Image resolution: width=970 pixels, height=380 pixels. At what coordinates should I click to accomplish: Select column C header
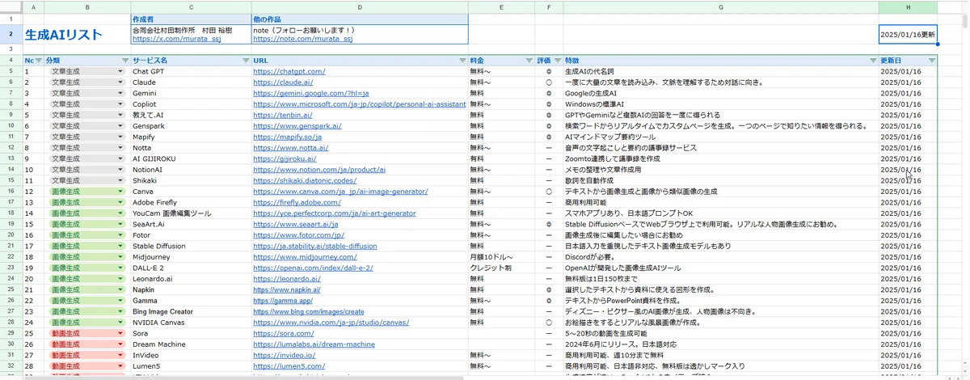tap(191, 7)
